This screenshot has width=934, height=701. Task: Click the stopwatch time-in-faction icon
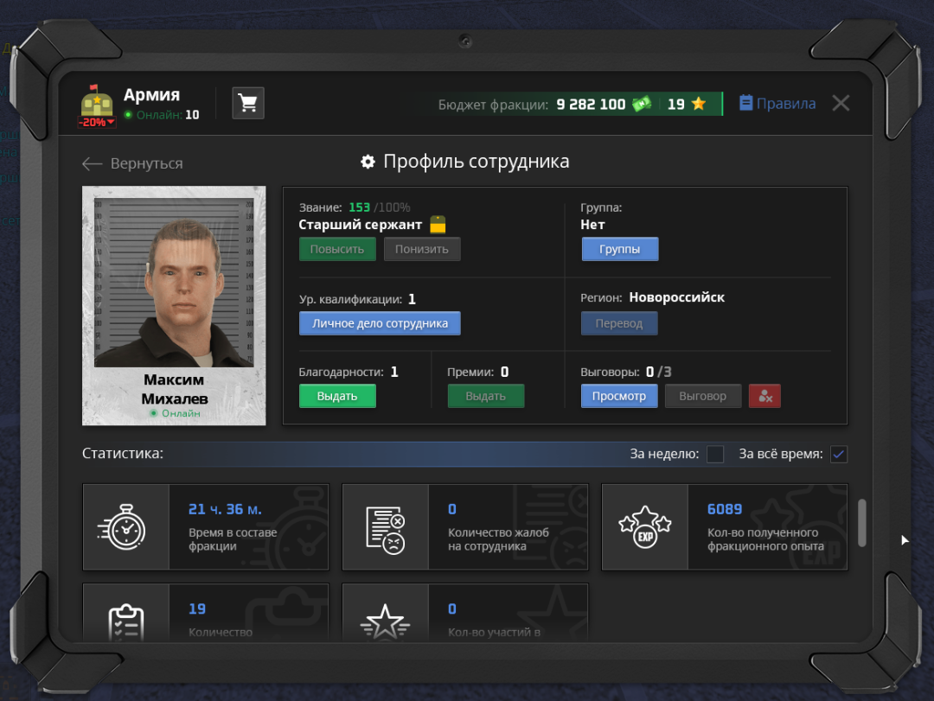click(x=126, y=527)
